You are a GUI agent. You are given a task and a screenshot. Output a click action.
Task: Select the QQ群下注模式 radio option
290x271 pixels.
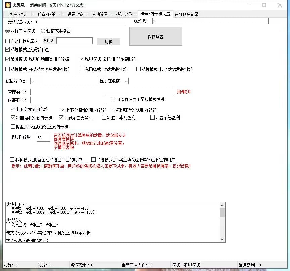click(x=8, y=31)
